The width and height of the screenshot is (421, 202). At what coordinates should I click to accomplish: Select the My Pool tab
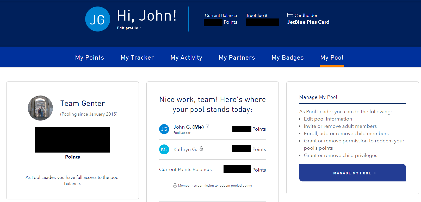point(332,58)
